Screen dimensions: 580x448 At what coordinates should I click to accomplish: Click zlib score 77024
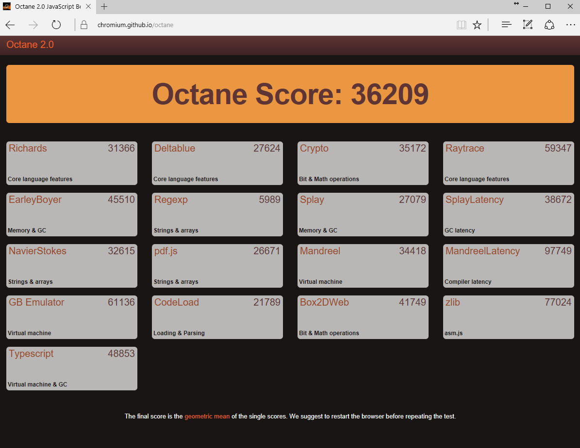point(558,302)
